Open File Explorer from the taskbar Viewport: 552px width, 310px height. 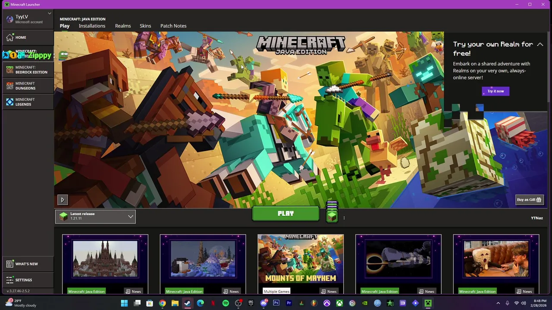coord(175,303)
